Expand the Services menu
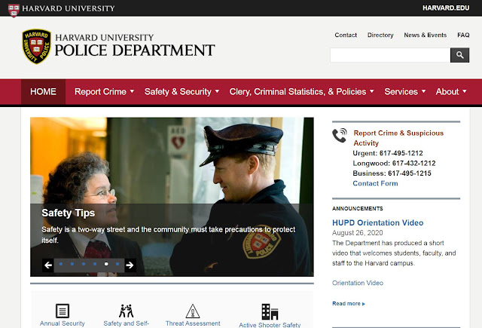 [x=405, y=92]
